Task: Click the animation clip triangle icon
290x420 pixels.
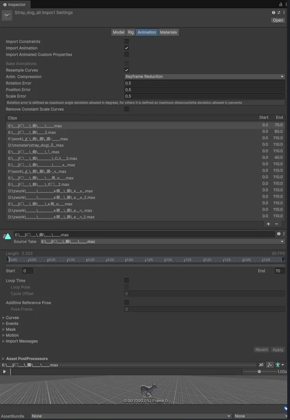Action: tap(7, 236)
